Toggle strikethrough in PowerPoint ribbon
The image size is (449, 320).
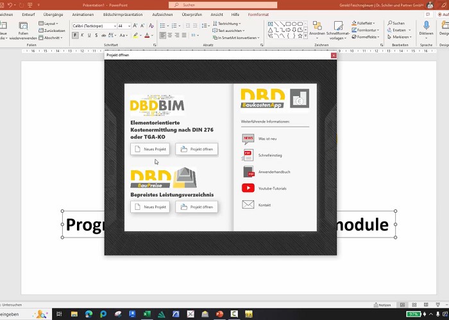103,35
